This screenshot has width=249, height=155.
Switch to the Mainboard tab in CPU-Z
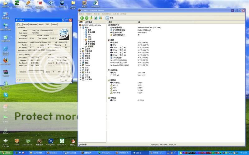tap(33, 24)
